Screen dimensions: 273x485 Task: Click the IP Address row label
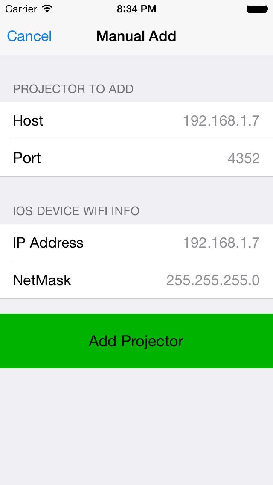tap(48, 243)
